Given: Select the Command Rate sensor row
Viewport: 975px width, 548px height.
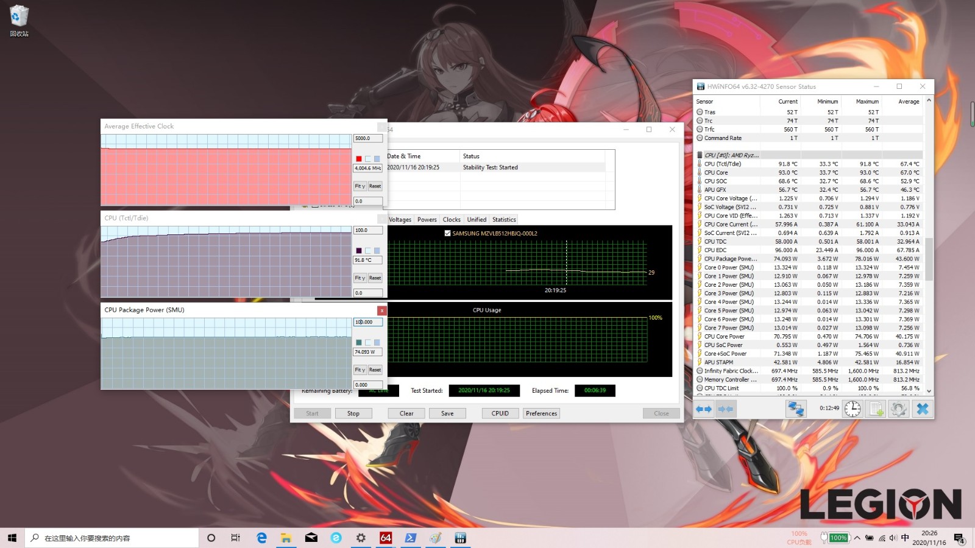Looking at the screenshot, I should [809, 138].
